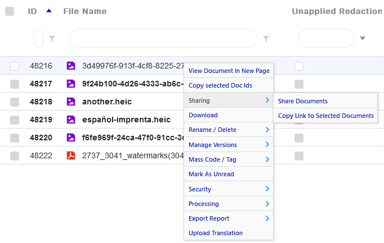Click the image file icon for document 48216

71,66
